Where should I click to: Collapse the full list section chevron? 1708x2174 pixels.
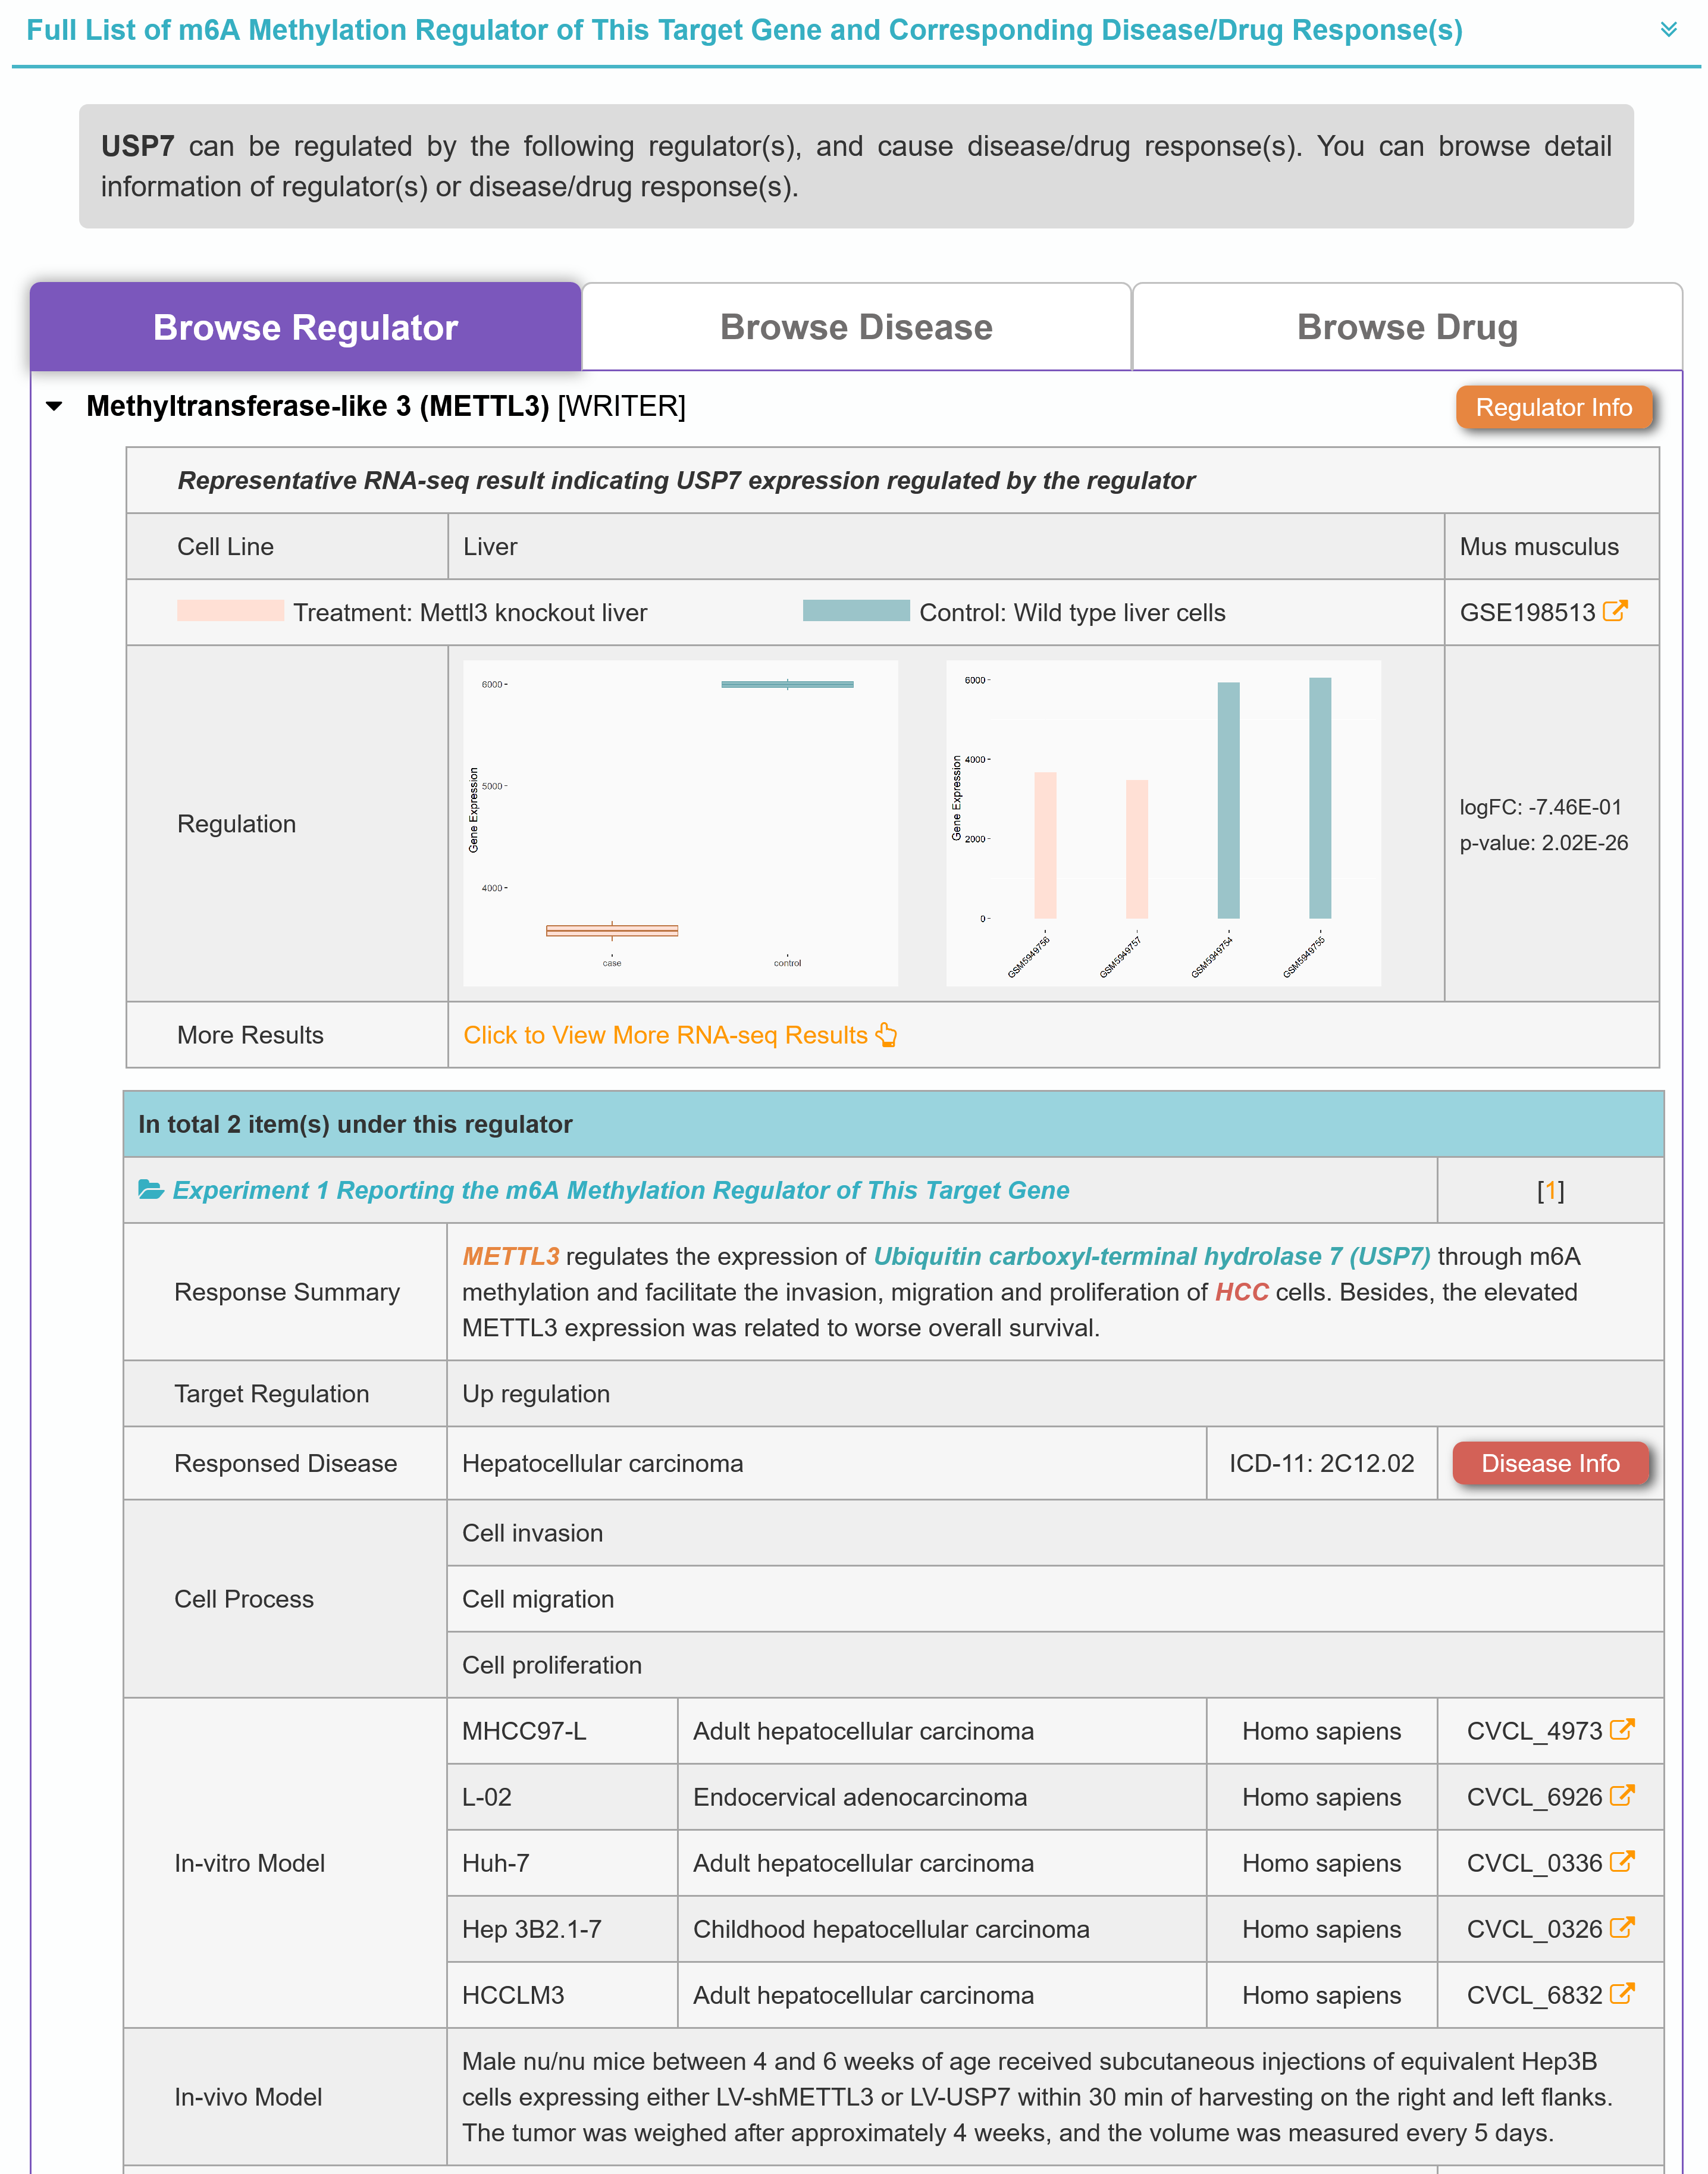click(1668, 30)
